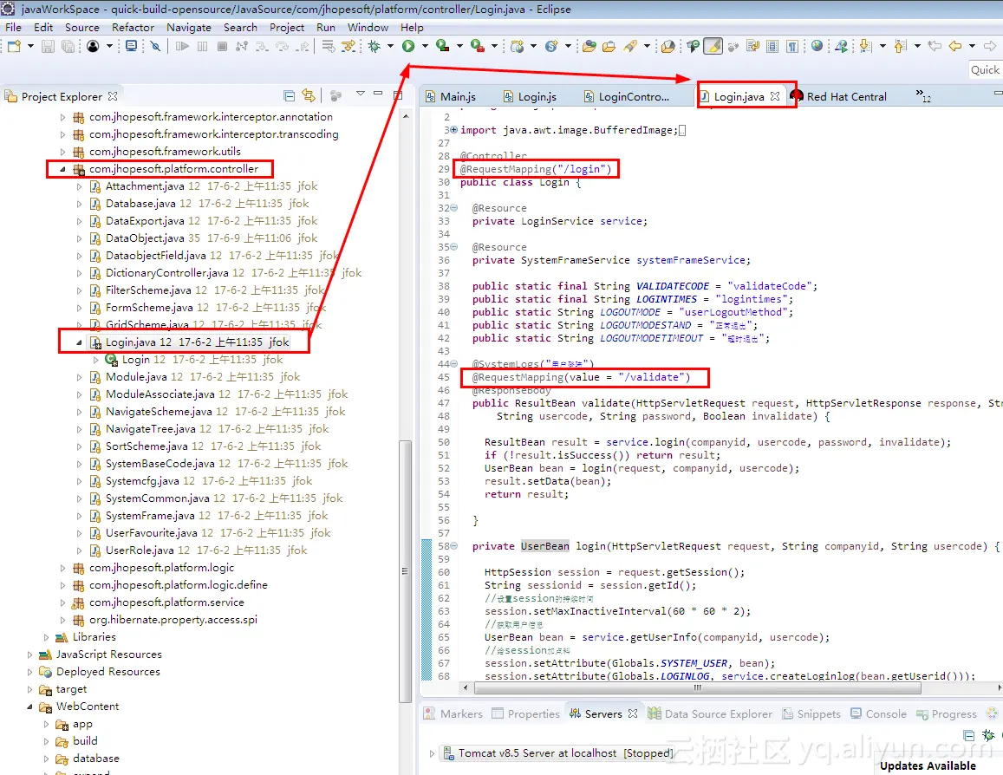Switch to Main.js editor tab
Screen dimensions: 1003x775
click(450, 96)
